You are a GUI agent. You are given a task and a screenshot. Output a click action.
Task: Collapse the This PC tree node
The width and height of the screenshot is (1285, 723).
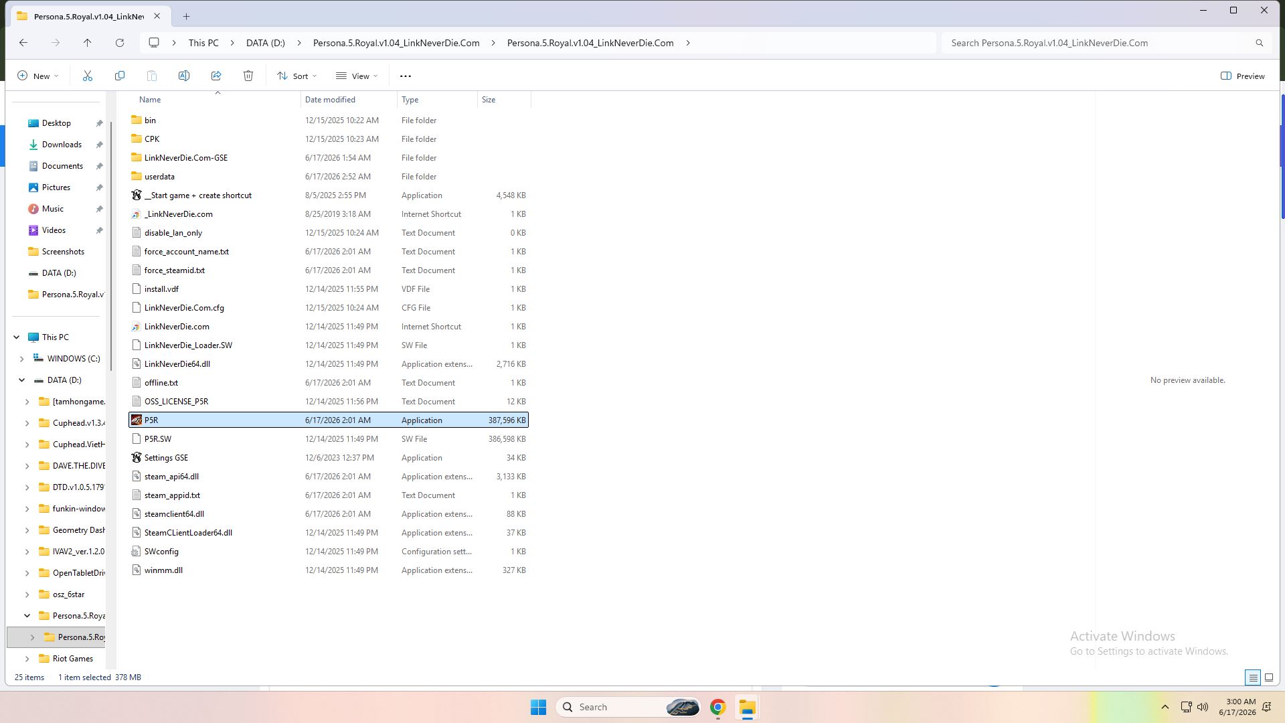[x=17, y=337]
